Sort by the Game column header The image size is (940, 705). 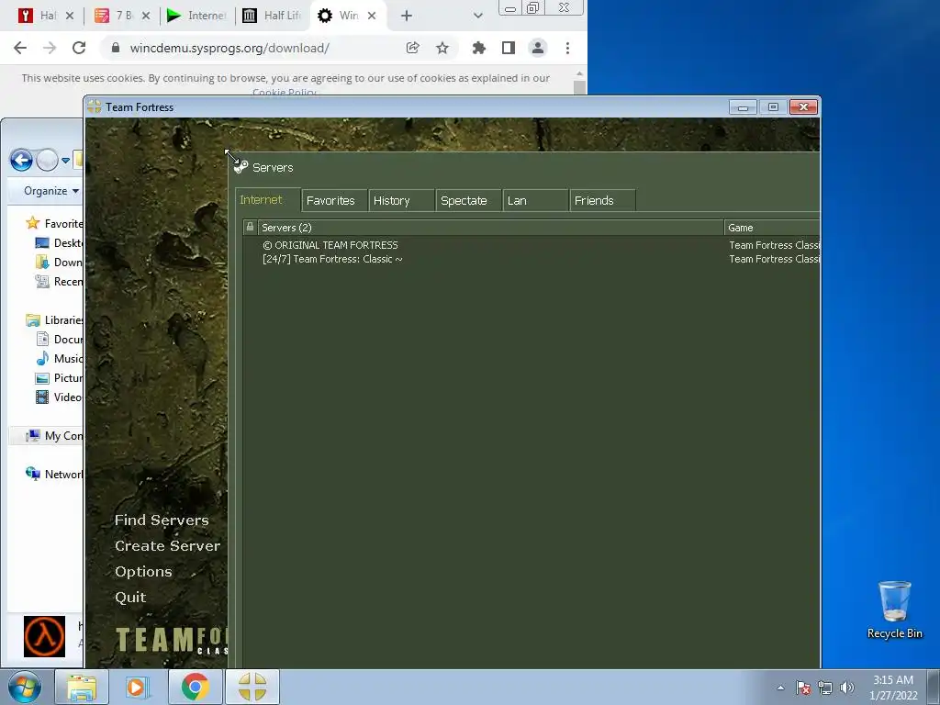771,228
